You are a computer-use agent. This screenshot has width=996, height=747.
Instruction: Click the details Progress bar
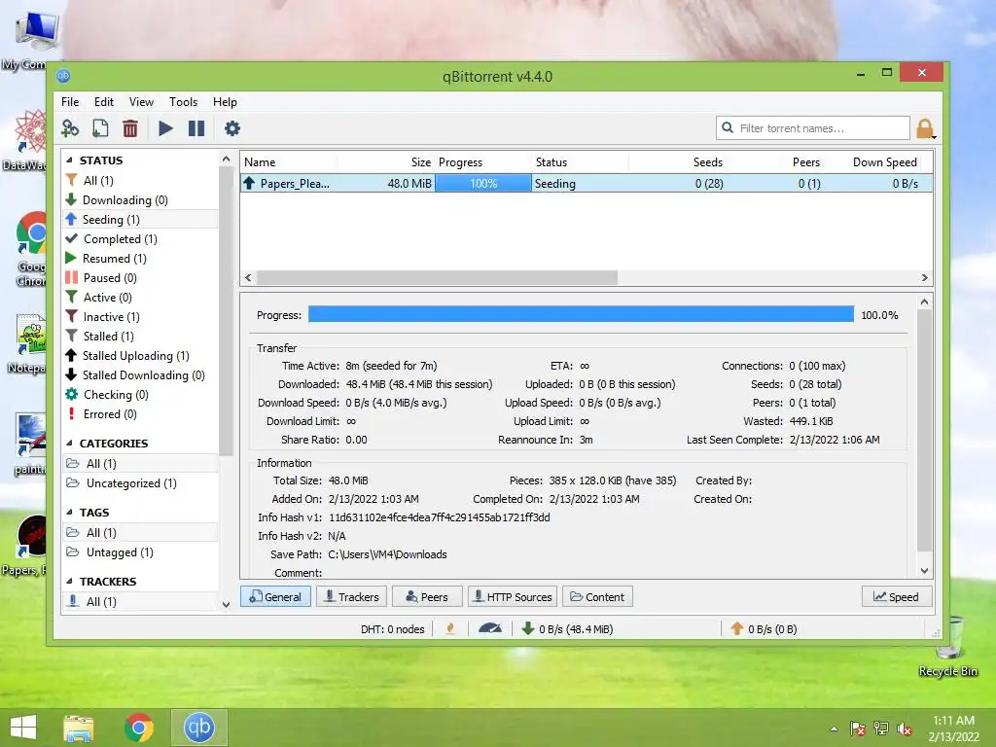click(581, 314)
